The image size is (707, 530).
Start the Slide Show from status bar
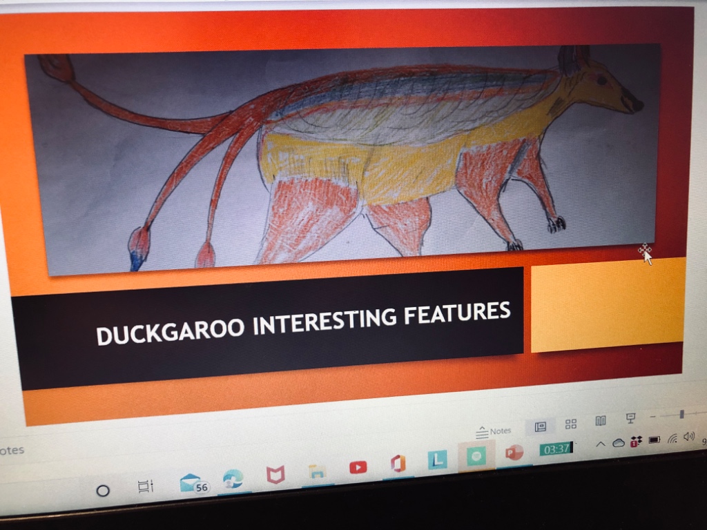(630, 418)
